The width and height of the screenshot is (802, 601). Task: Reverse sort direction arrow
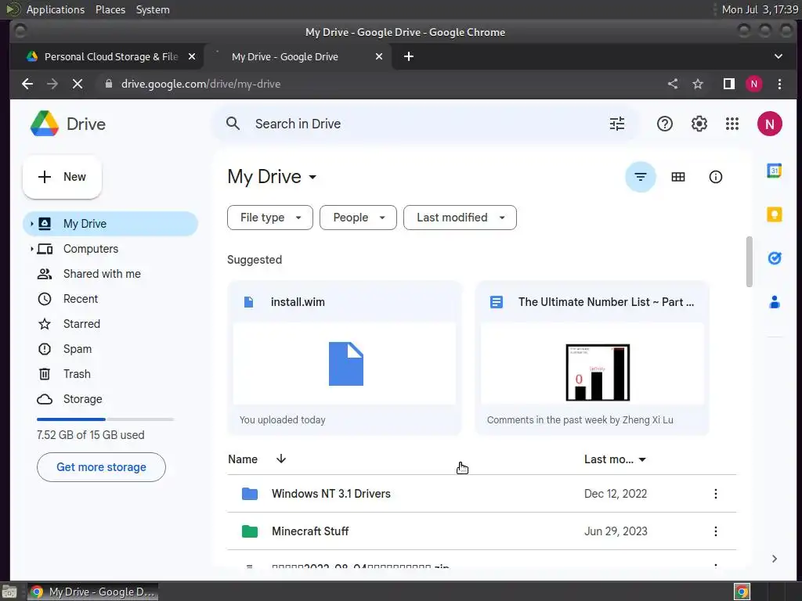coord(281,459)
